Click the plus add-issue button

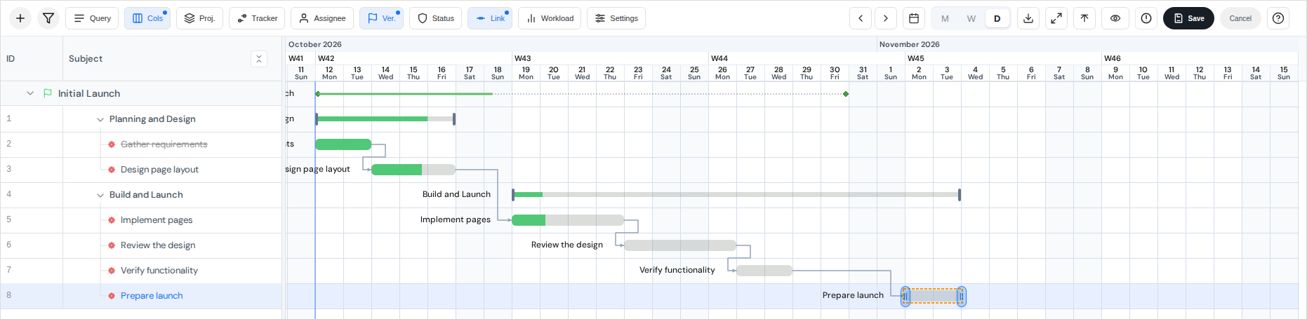[x=20, y=18]
